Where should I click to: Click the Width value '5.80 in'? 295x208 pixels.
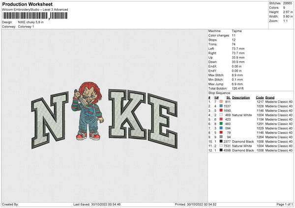coord(288,17)
